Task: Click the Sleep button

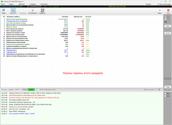Action: (167, 26)
